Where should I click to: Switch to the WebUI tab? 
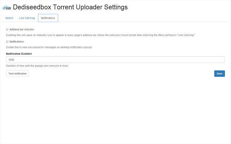(x=9, y=18)
